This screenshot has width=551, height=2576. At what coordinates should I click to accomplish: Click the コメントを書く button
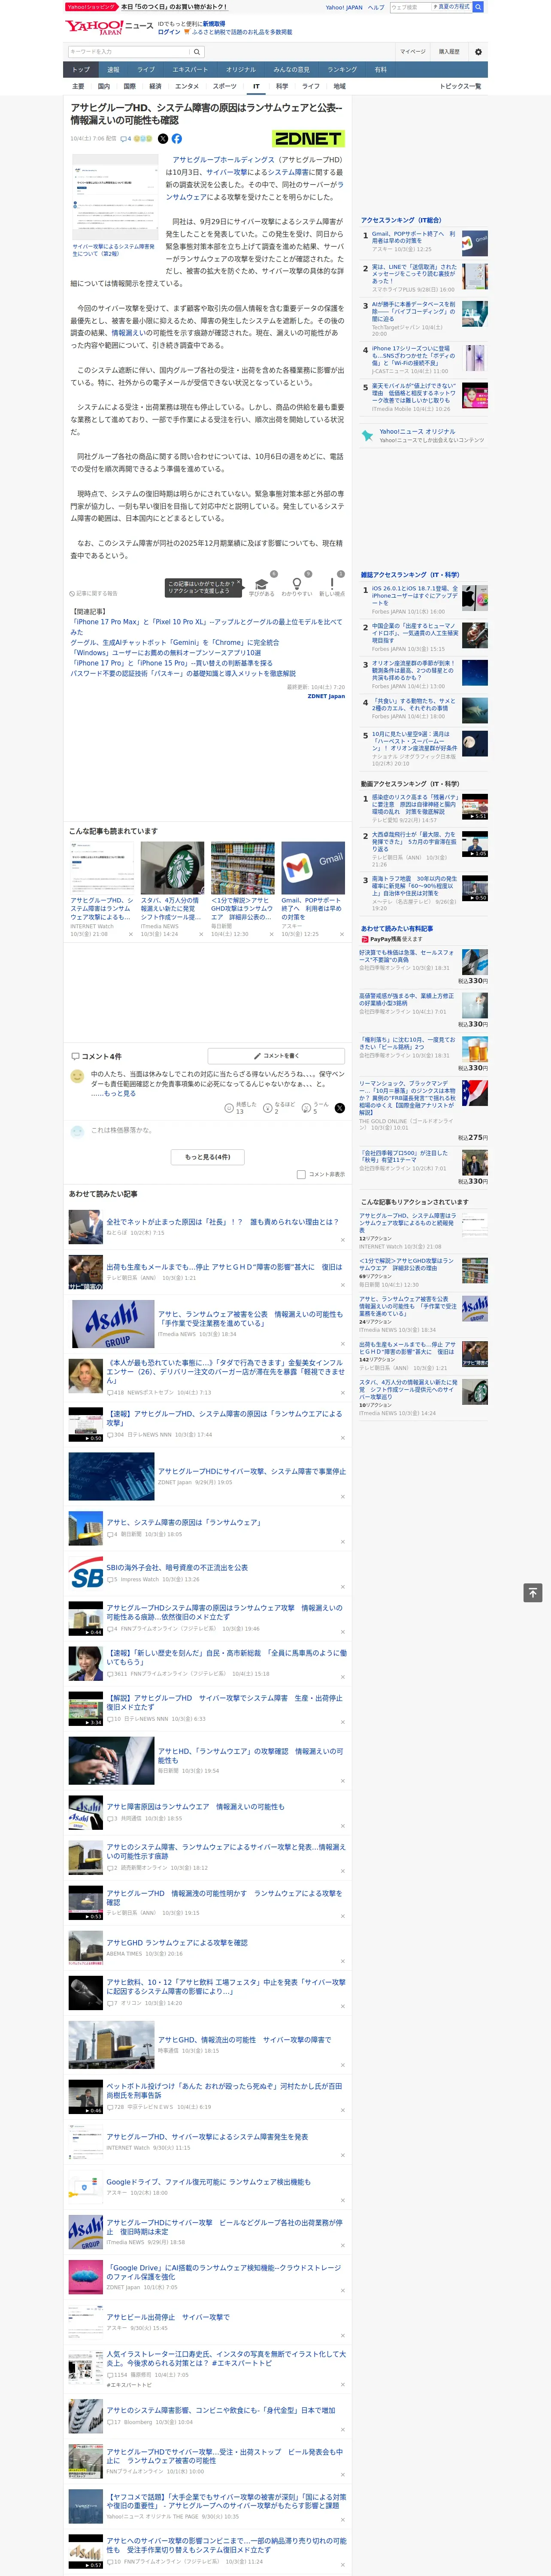(276, 1056)
